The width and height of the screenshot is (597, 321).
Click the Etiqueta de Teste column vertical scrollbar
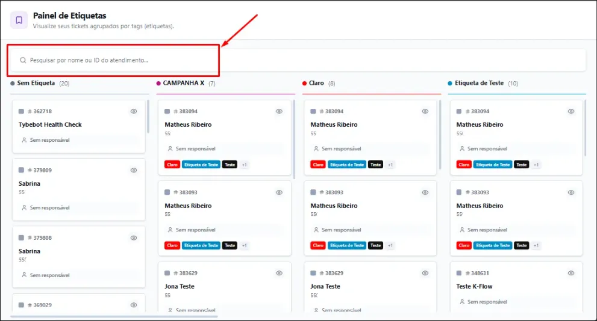pyautogui.click(x=585, y=128)
